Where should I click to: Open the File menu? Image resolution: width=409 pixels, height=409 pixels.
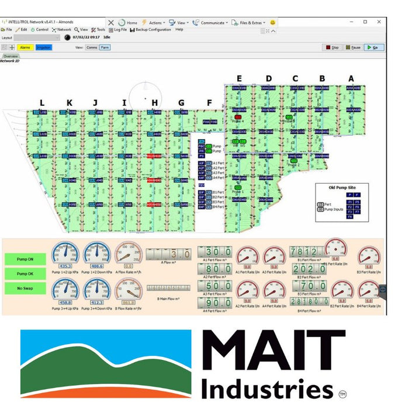[x=6, y=30]
